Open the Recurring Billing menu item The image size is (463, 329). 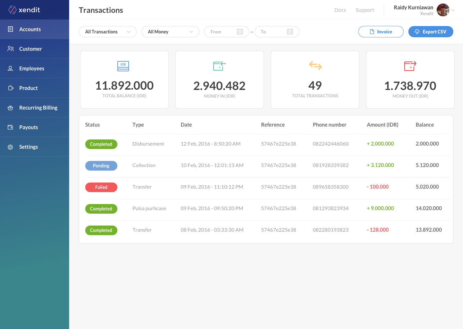point(34,108)
